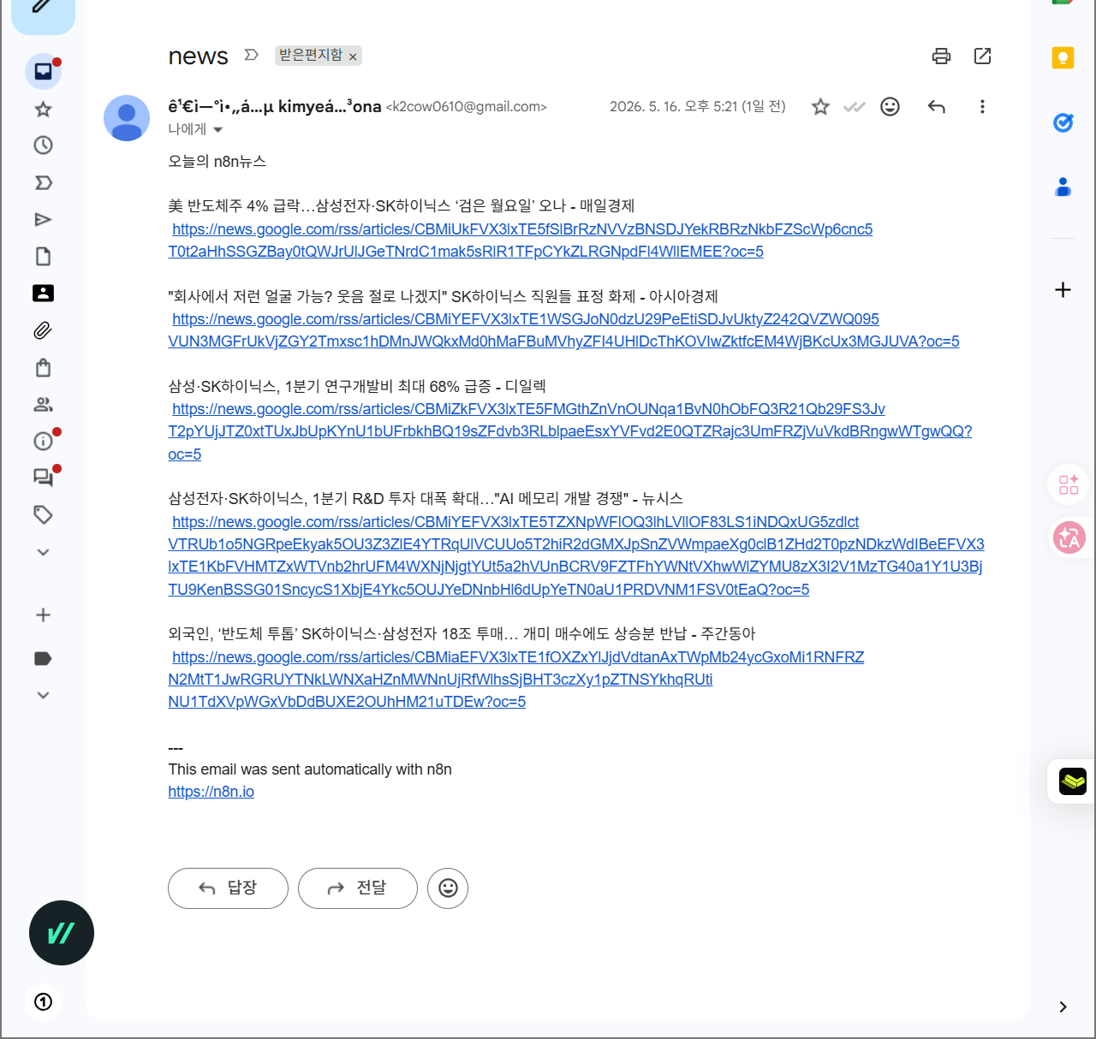Screen dimensions: 1096x1039
Task: Click the headline starting with 외국인, '반도체 투톱'
Action: [462, 634]
